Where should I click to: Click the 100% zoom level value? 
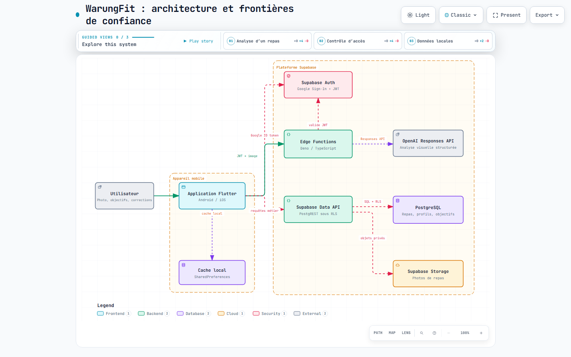click(x=465, y=333)
